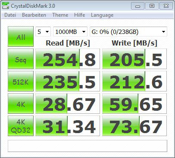
Task: Click the 4K QD32 write result 73.67
Action: [x=134, y=126]
